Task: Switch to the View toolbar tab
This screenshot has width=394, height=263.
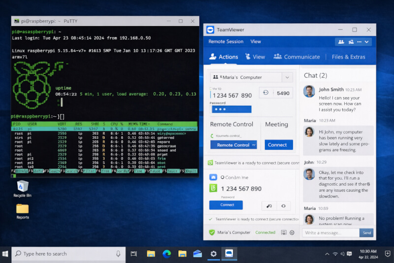Action: click(255, 57)
